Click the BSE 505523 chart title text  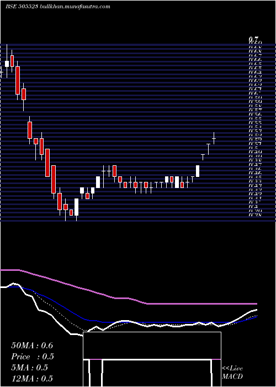click(58, 7)
